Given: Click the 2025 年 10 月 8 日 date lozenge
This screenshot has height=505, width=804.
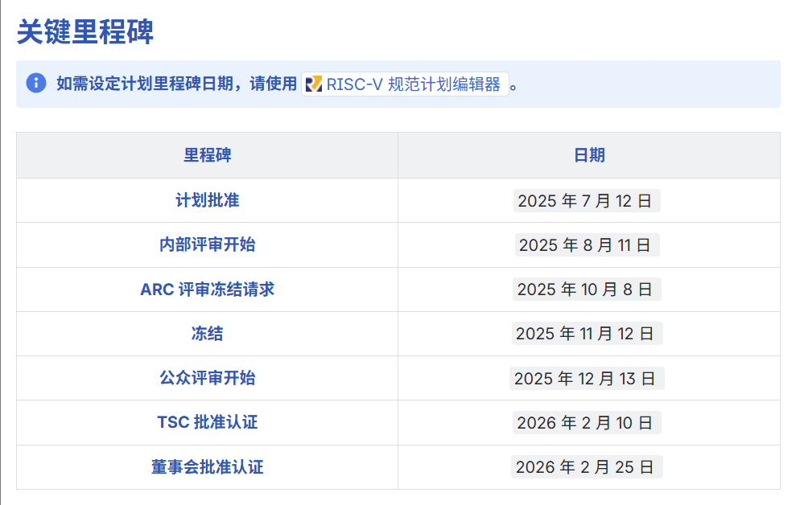Looking at the screenshot, I should click(587, 289).
